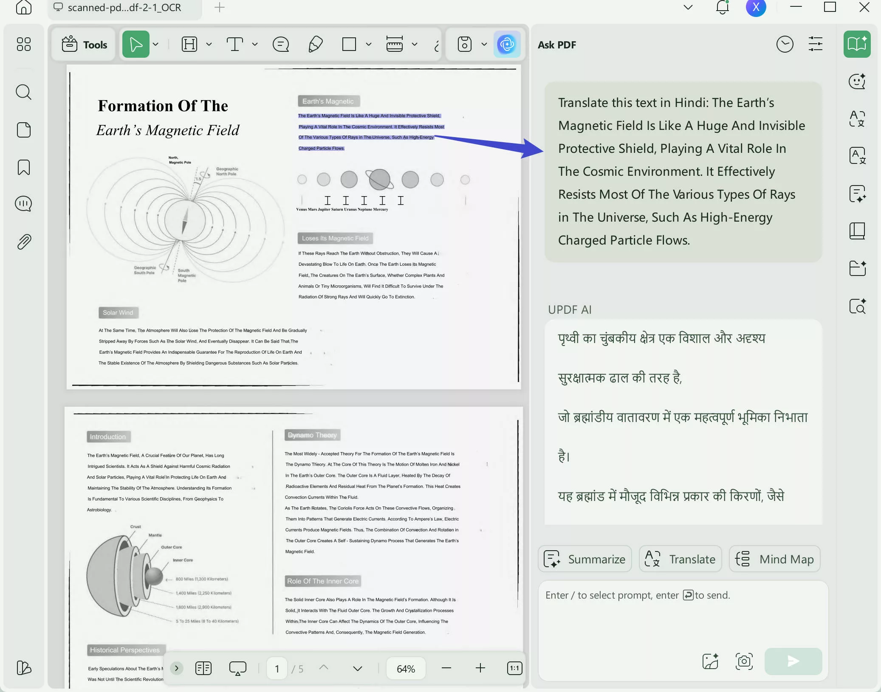This screenshot has width=881, height=692.
Task: Click the Summarize button
Action: 585,559
